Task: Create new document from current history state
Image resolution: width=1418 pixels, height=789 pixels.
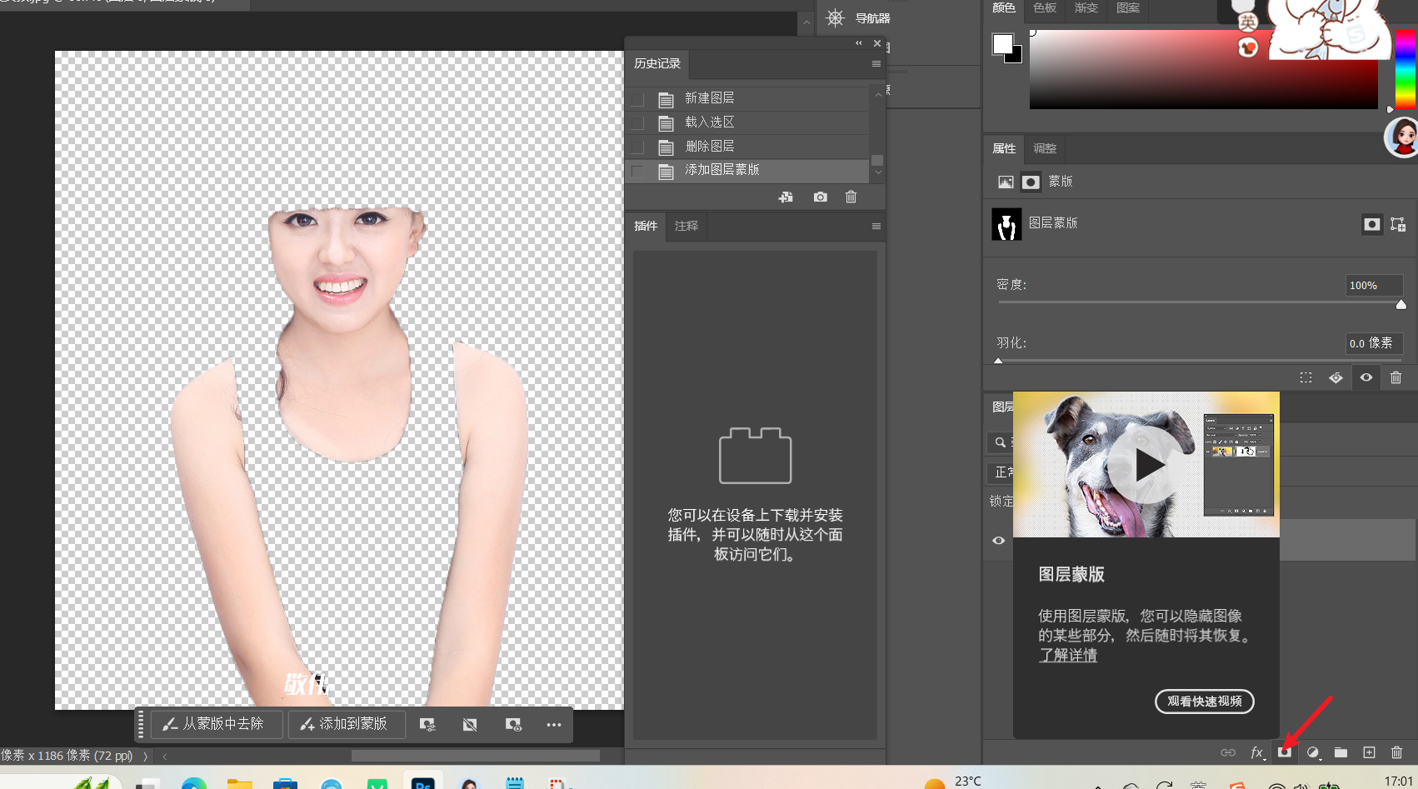Action: 786,197
